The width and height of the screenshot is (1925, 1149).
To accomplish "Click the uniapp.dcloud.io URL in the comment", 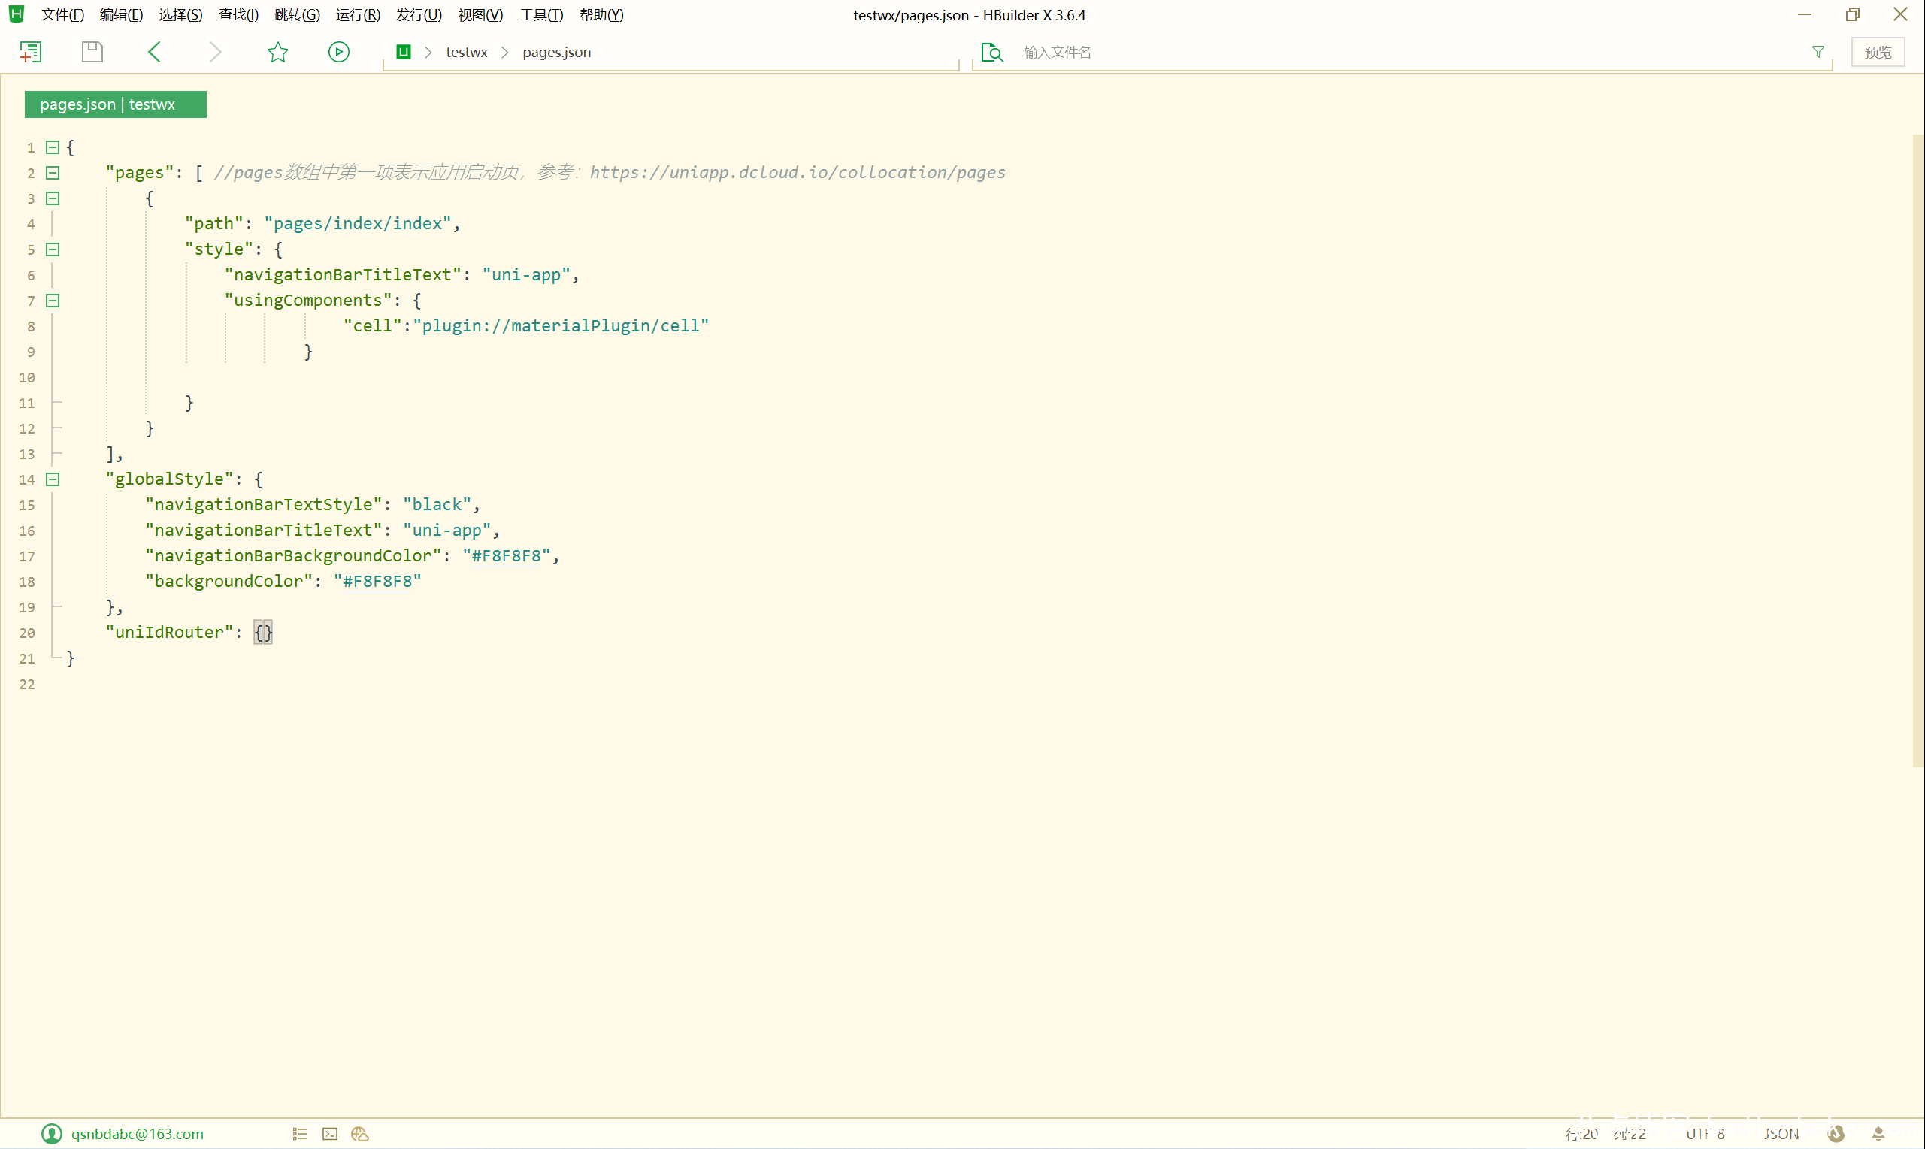I will tap(798, 172).
